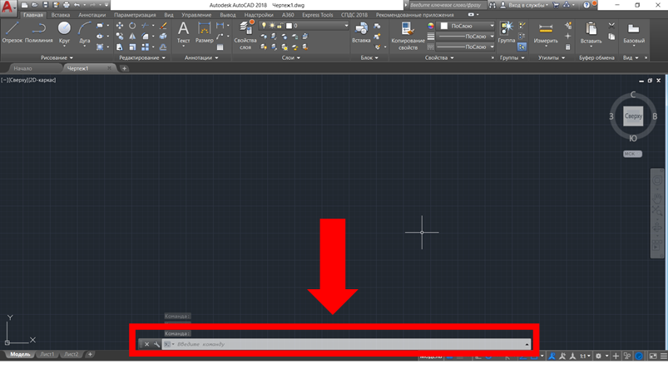Open the 1:1 annotation scale dropdown
The width and height of the screenshot is (668, 374).
585,356
